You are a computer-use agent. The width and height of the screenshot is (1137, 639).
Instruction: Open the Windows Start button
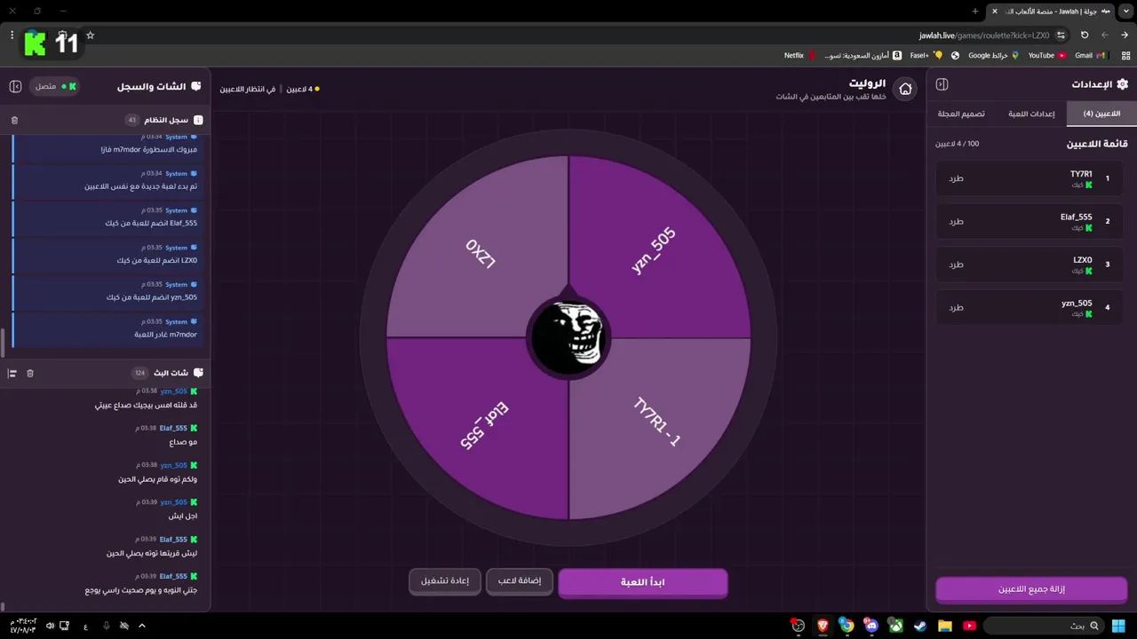pos(1120,626)
